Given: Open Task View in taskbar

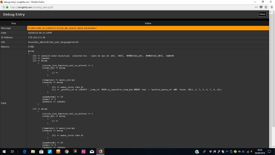Looking at the screenshot, I should click(12, 152).
